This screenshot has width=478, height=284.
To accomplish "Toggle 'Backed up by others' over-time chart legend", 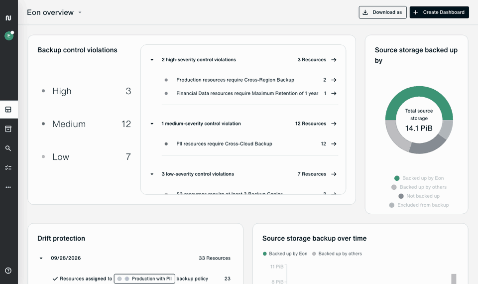I will pos(337,254).
